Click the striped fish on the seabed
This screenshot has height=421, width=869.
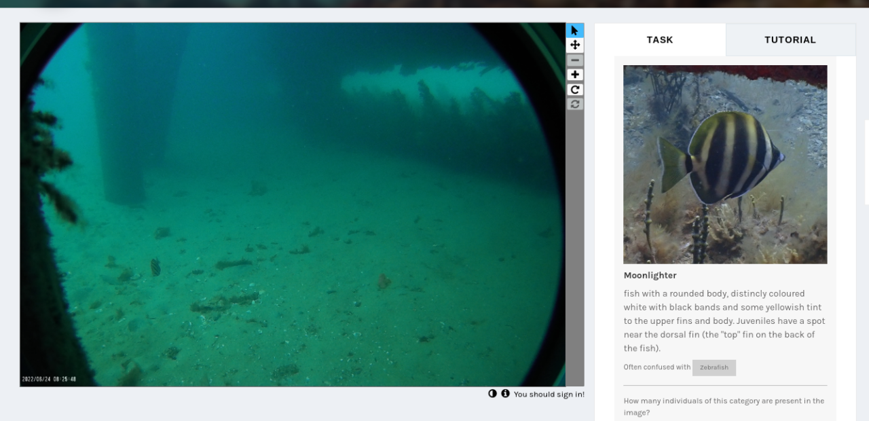click(155, 266)
